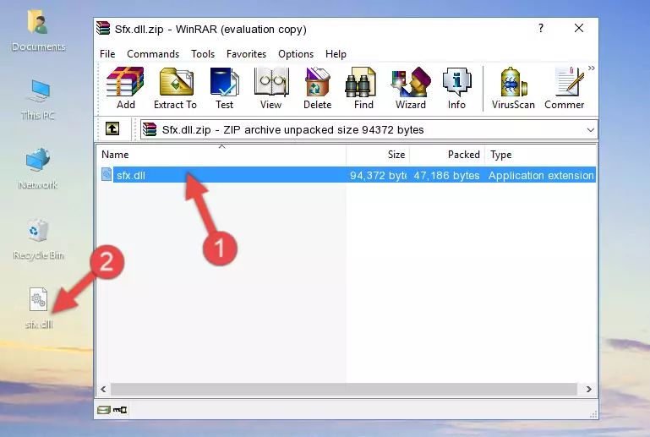Image resolution: width=650 pixels, height=437 pixels.
Task: Sort files by Packed column
Action: click(447, 155)
